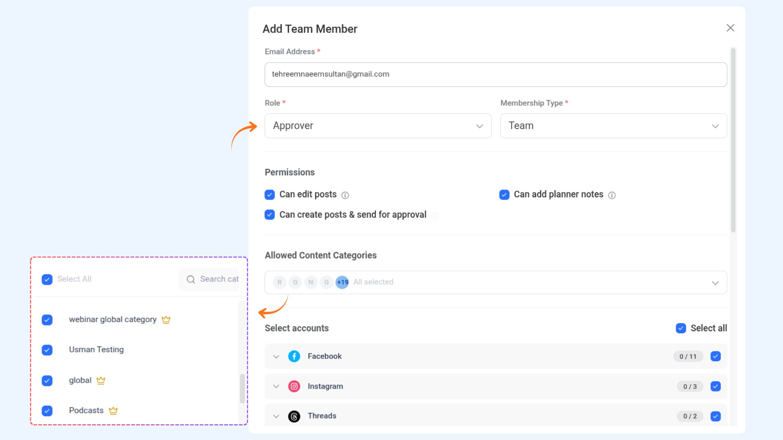Toggle the Select All categories checkbox
Viewport: 783px width, 440px height.
tap(47, 279)
